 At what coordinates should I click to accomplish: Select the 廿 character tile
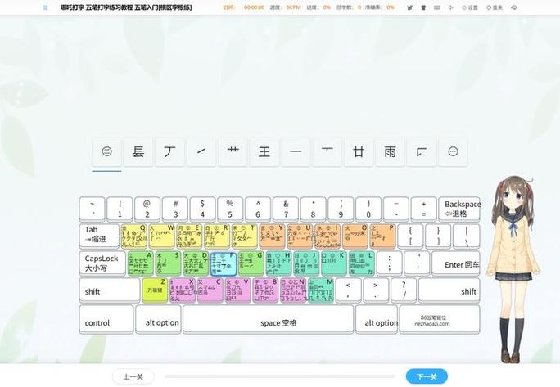pyautogui.click(x=359, y=151)
